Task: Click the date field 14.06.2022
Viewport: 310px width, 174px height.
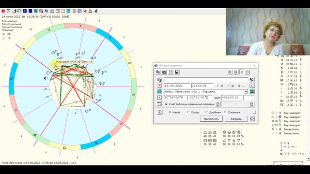Action: [177, 86]
